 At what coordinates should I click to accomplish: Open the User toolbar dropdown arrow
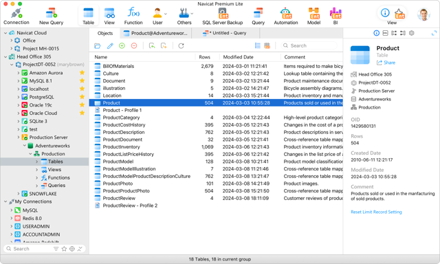click(x=166, y=14)
